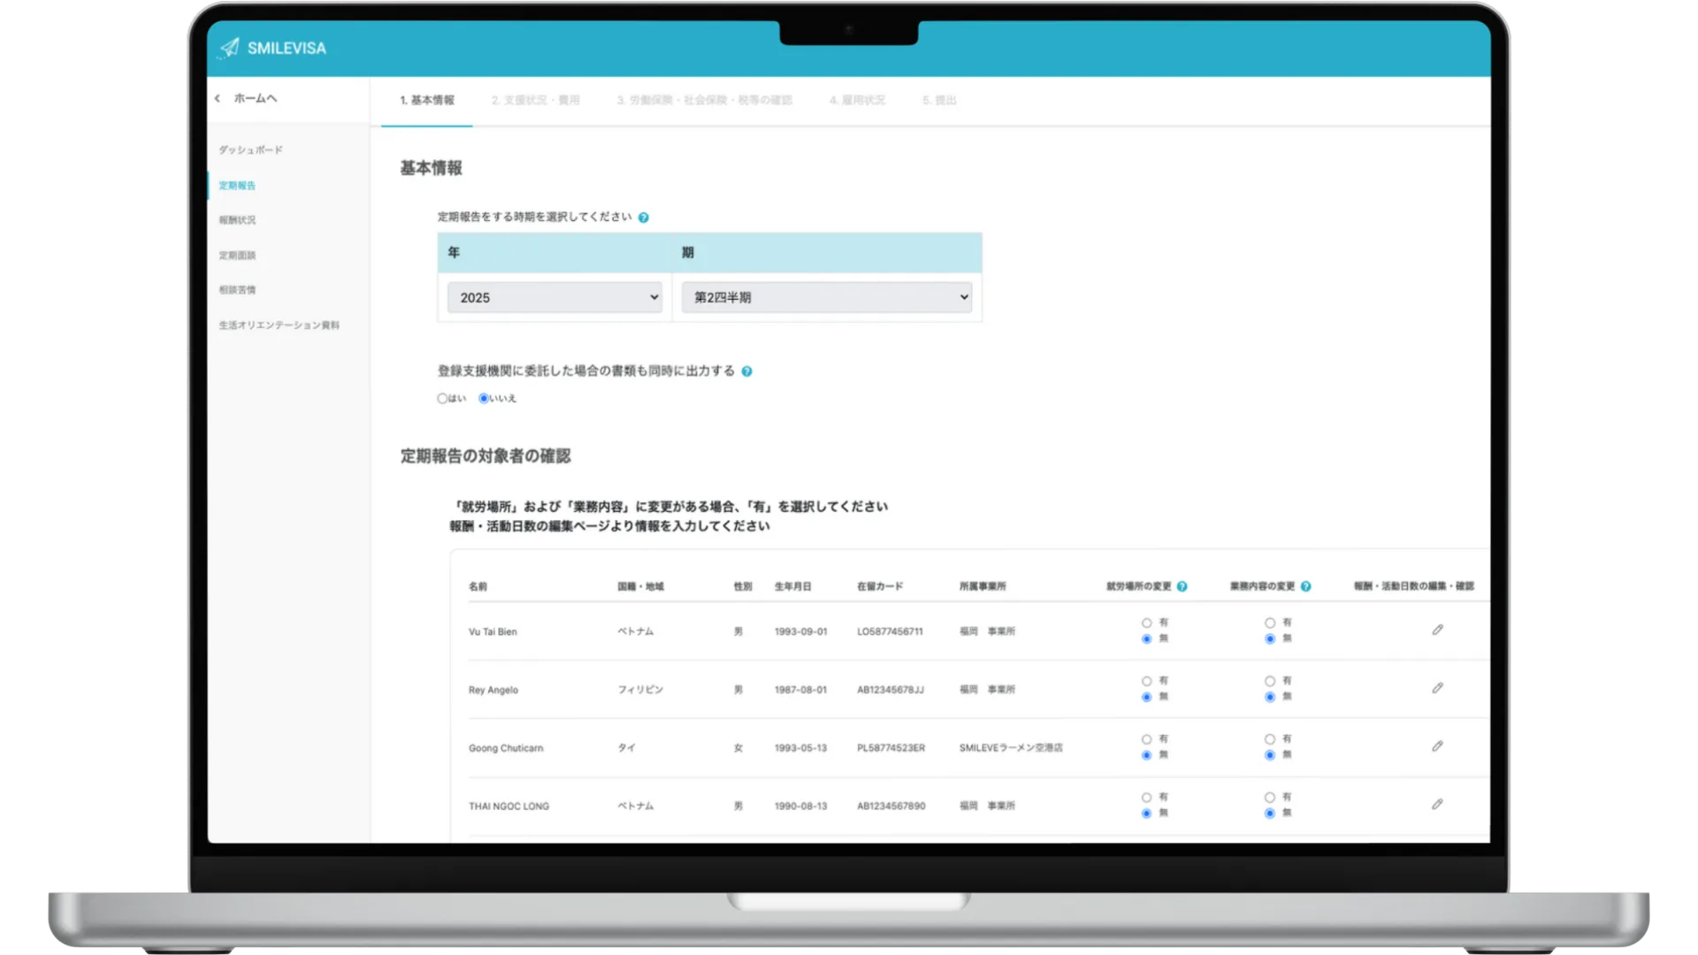
Task: Click the SMILEVISA paper plane logo
Action: click(230, 48)
